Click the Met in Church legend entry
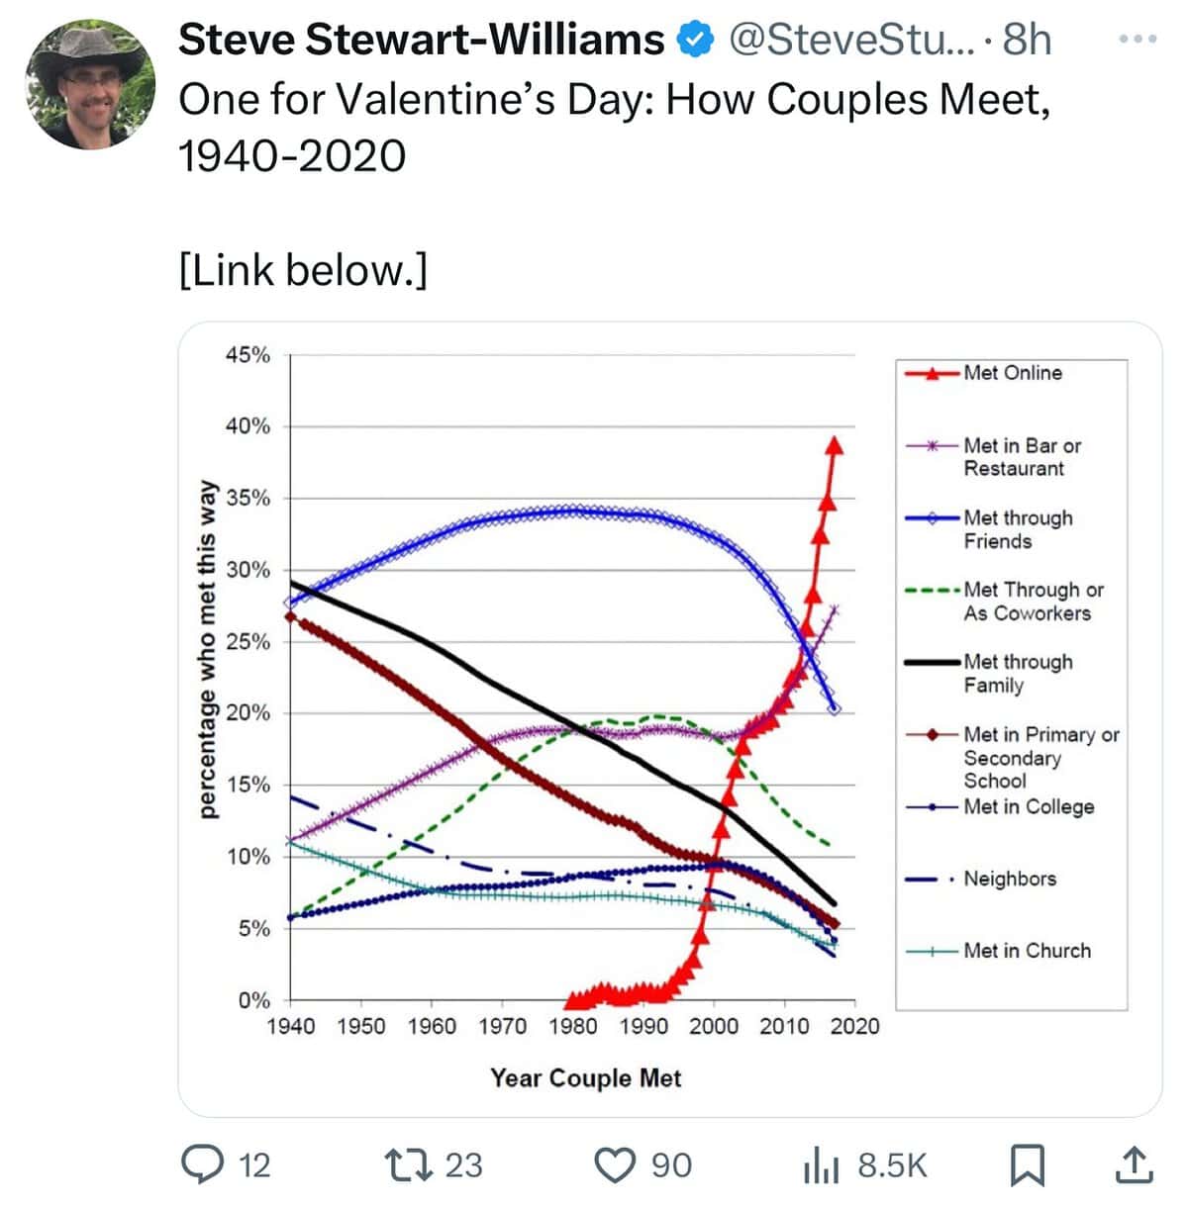Viewport: 1188px width, 1209px height. pos(1027,951)
